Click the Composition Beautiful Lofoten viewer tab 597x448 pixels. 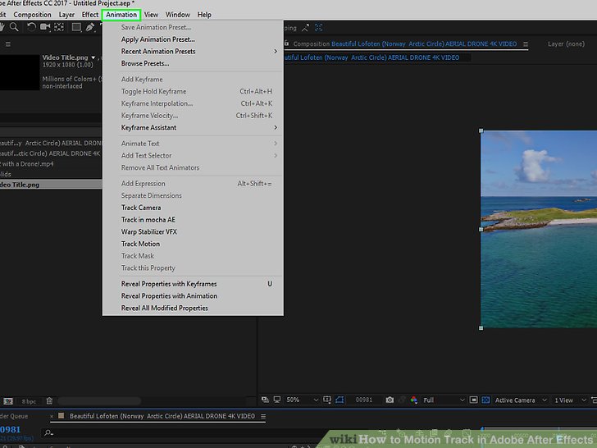pyautogui.click(x=405, y=43)
